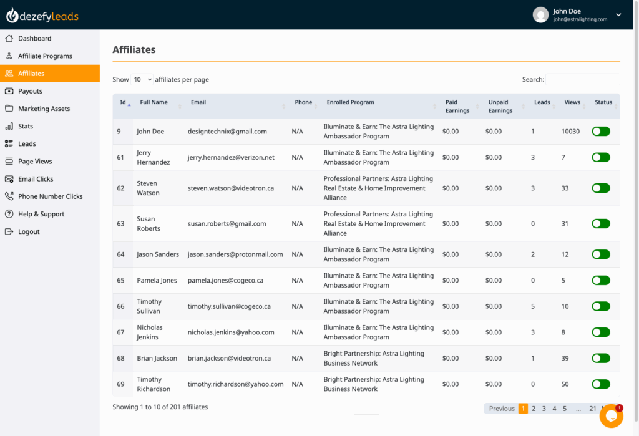Toggle Nicholas Jenkins' status switch
The width and height of the screenshot is (639, 436).
pos(601,332)
